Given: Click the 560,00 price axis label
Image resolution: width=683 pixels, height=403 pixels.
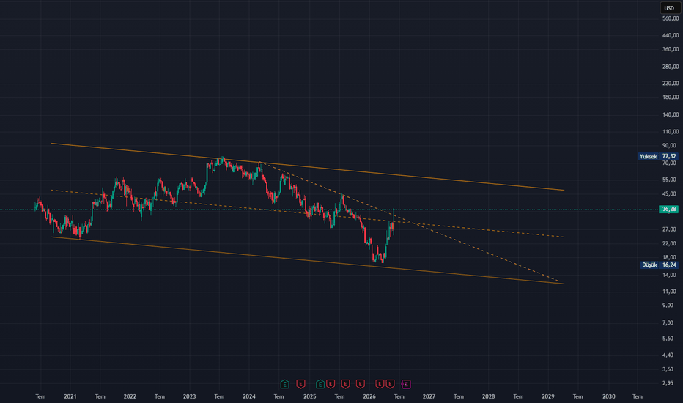Looking at the screenshot, I should click(671, 19).
